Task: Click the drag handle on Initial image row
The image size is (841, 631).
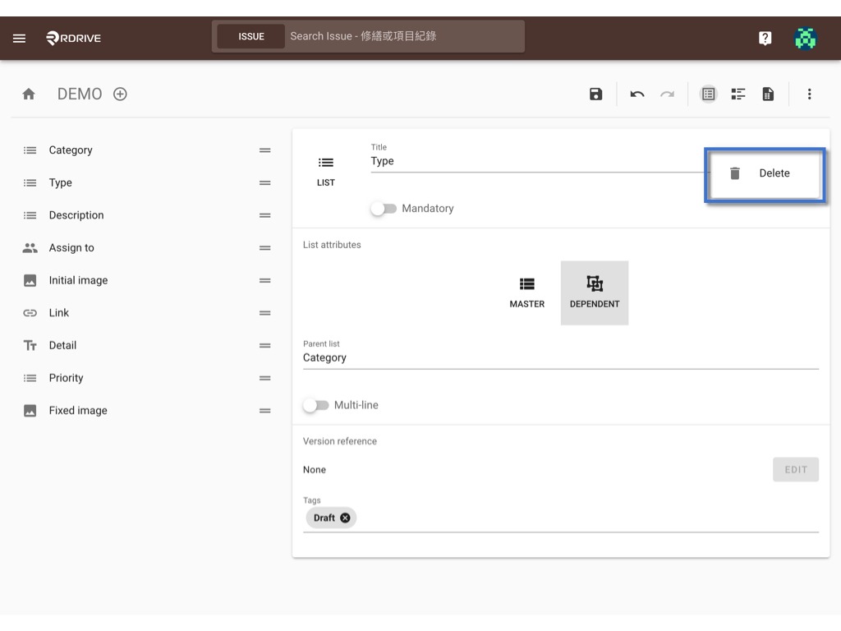Action: coord(265,281)
